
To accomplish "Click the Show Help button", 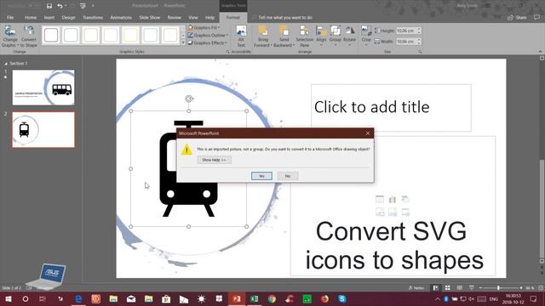I will 214,160.
